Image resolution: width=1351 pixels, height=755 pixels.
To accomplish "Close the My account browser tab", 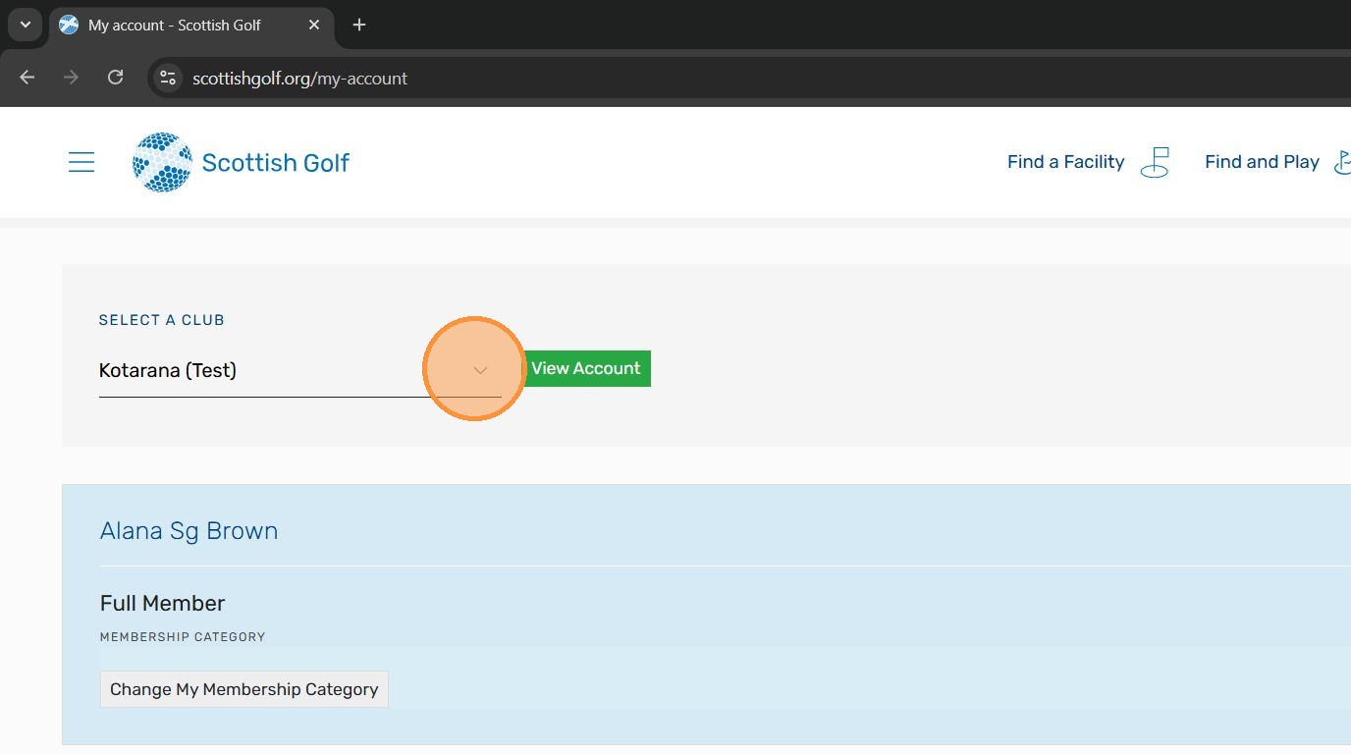I will 314,25.
